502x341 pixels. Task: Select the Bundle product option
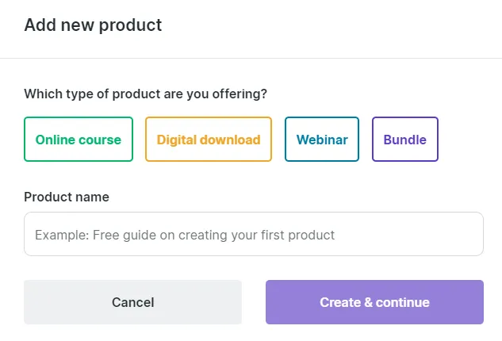click(x=404, y=140)
